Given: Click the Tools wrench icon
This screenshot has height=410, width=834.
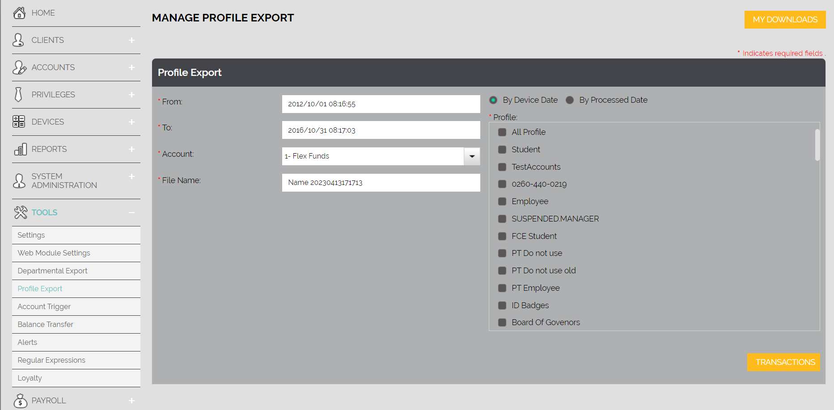Looking at the screenshot, I should 21,212.
